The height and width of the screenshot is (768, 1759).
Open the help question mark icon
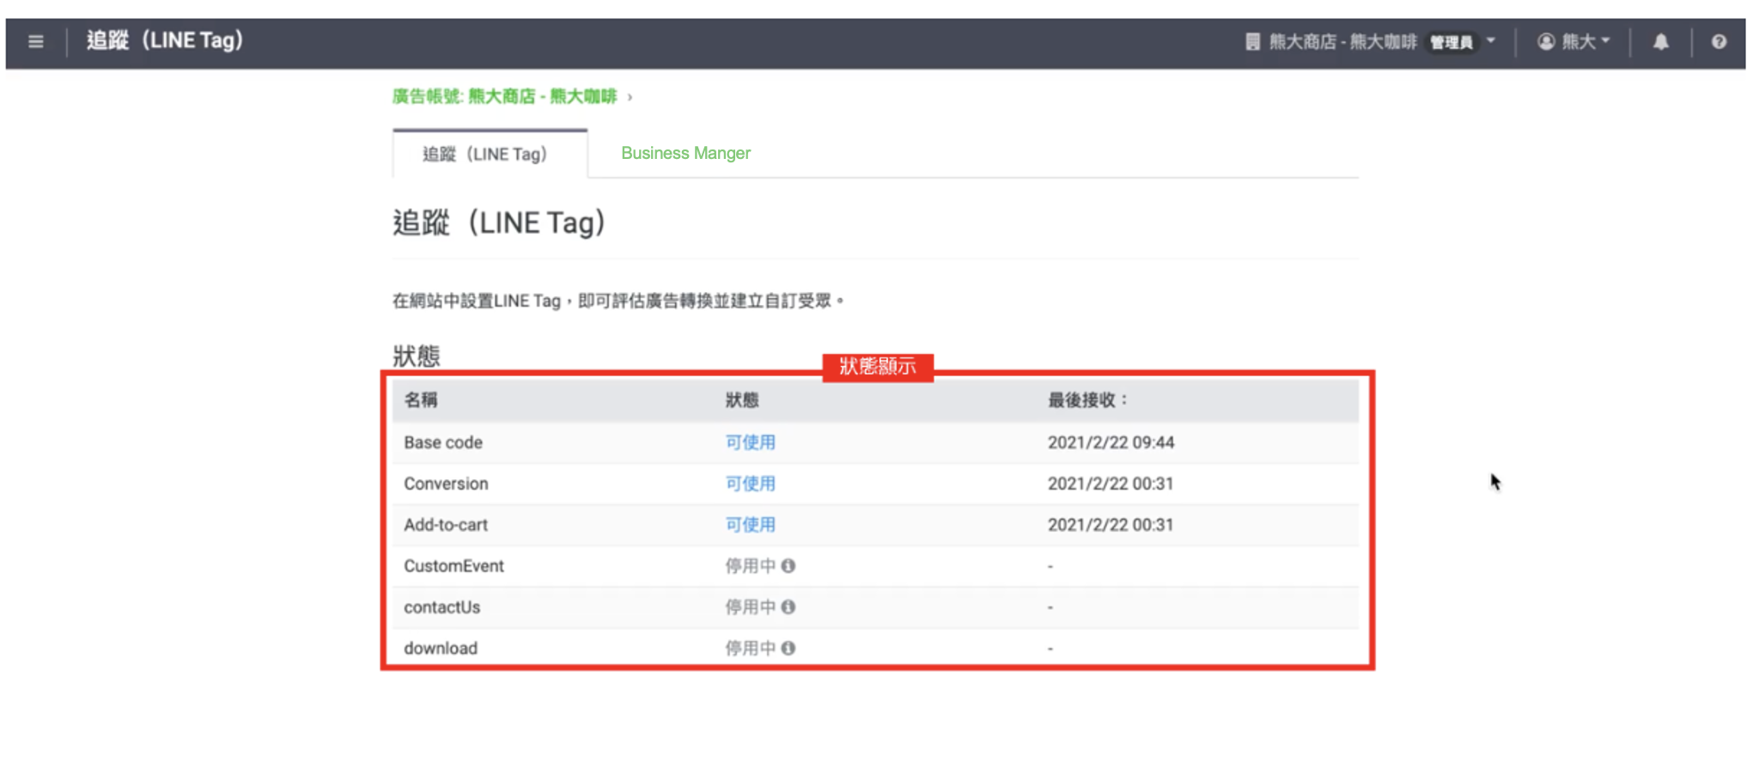click(1719, 41)
